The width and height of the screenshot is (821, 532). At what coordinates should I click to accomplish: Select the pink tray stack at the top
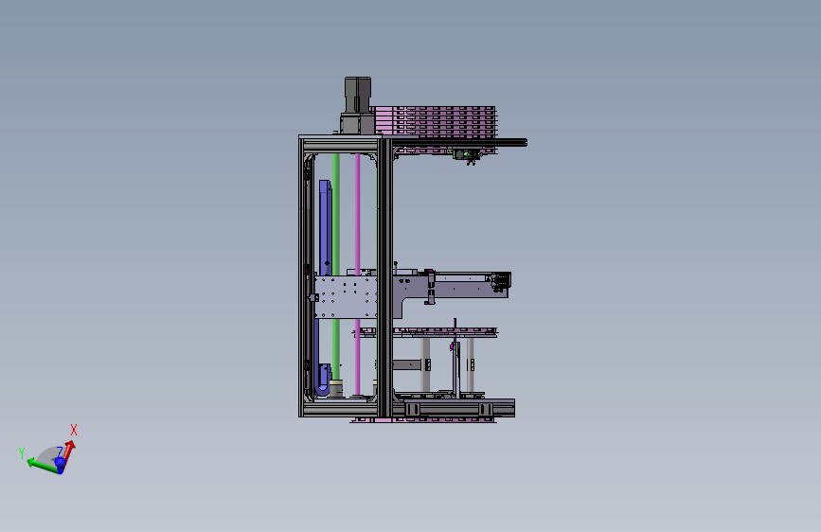435,121
